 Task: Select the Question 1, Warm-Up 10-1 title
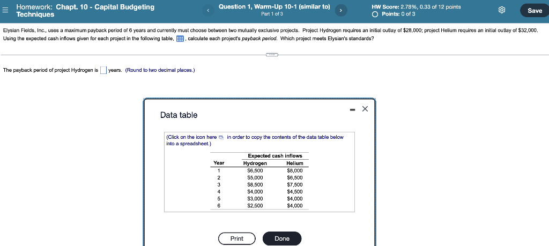click(274, 6)
